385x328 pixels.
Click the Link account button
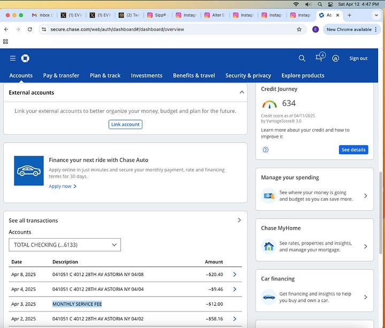click(126, 124)
